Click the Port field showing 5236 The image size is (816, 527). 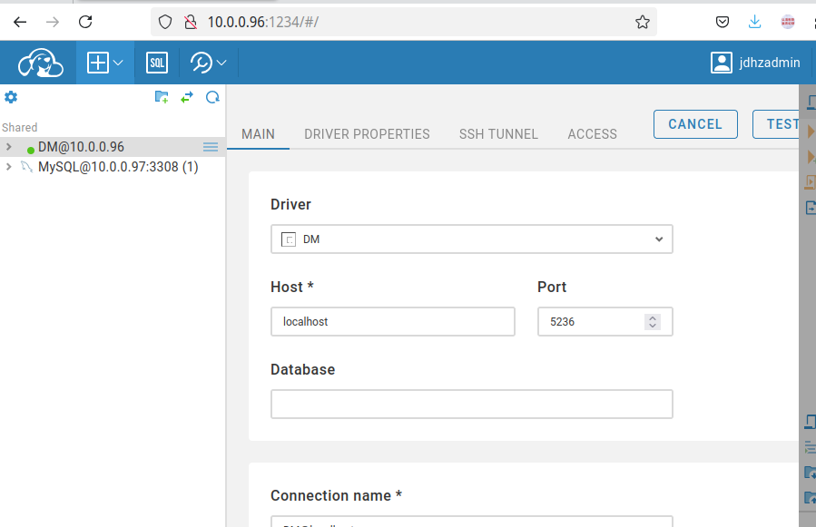(605, 321)
